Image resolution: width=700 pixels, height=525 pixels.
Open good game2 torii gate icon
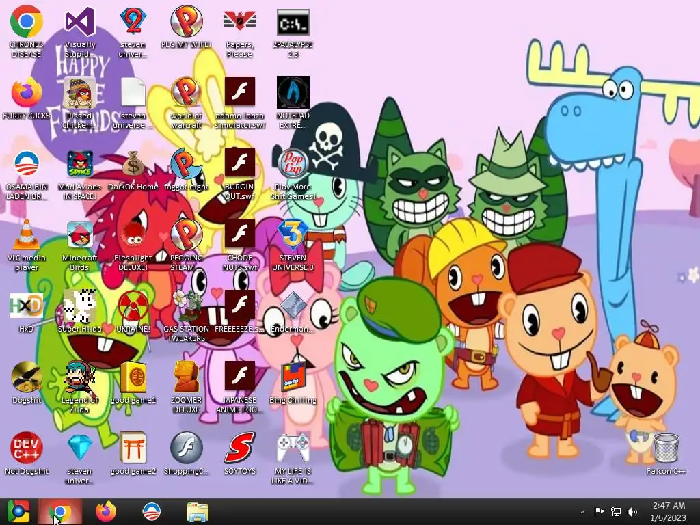pos(133,448)
